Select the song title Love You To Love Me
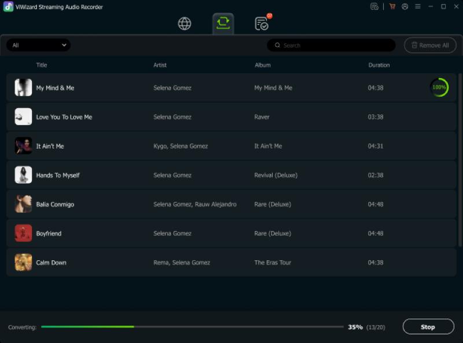Image resolution: width=463 pixels, height=343 pixels. [x=64, y=117]
